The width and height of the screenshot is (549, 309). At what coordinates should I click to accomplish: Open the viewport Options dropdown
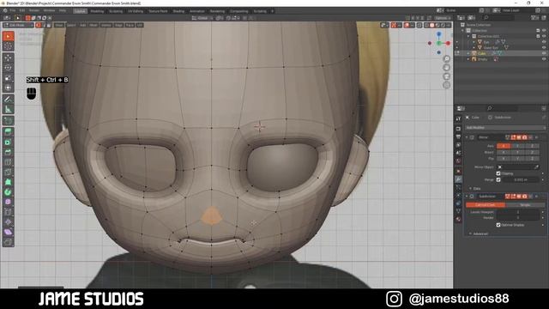pyautogui.click(x=443, y=18)
